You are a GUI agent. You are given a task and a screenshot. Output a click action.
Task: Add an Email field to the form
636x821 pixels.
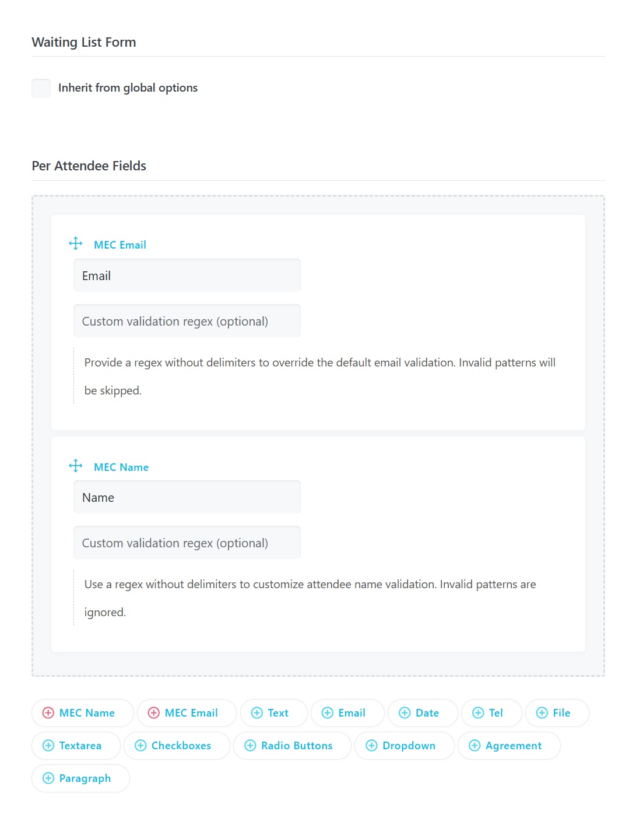[x=347, y=712]
